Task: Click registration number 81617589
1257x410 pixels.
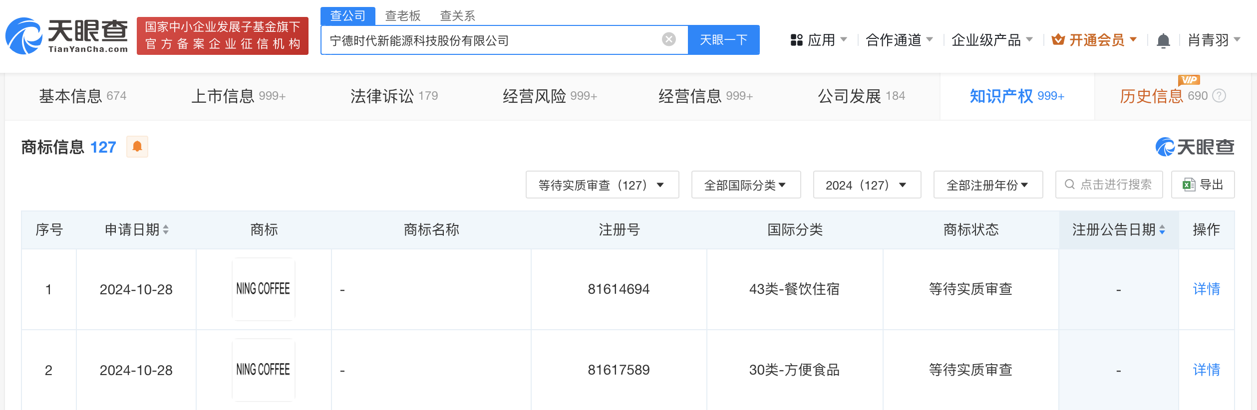Action: 619,370
